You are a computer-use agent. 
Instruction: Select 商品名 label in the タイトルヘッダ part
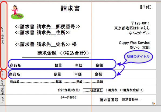pos(15,65)
